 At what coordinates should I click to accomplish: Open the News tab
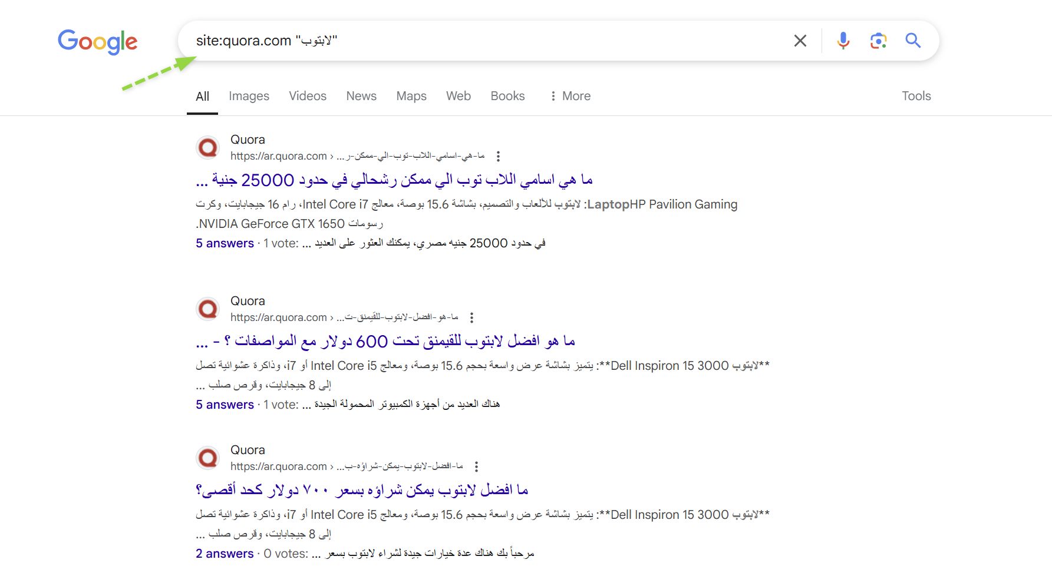click(361, 96)
